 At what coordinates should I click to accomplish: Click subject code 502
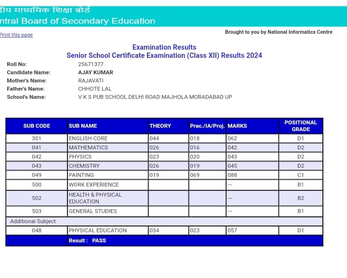(37, 198)
